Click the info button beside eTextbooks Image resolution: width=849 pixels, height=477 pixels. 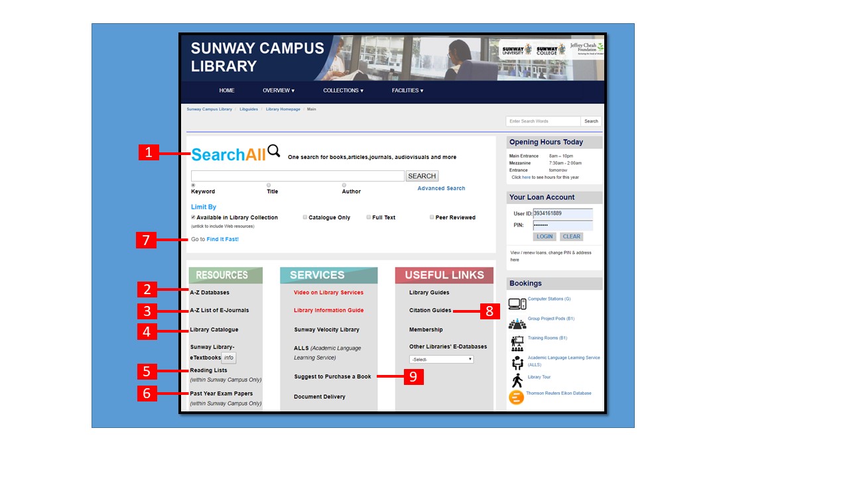coord(228,358)
